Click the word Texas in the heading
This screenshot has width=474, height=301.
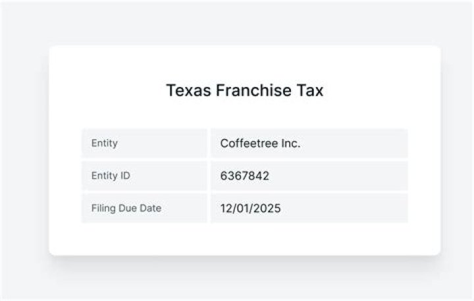pyautogui.click(x=188, y=90)
